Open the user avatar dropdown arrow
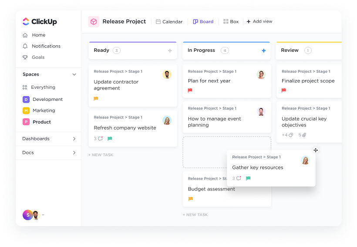357x247 pixels. click(x=43, y=215)
